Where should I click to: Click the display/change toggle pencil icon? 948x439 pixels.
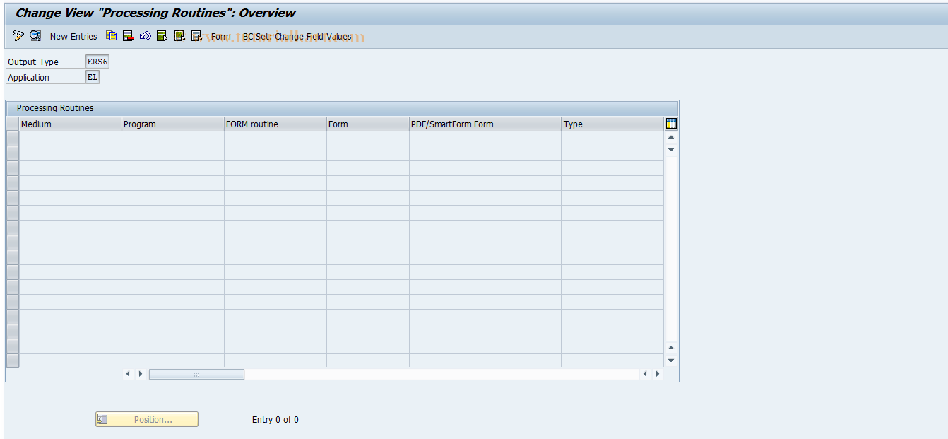coord(18,36)
